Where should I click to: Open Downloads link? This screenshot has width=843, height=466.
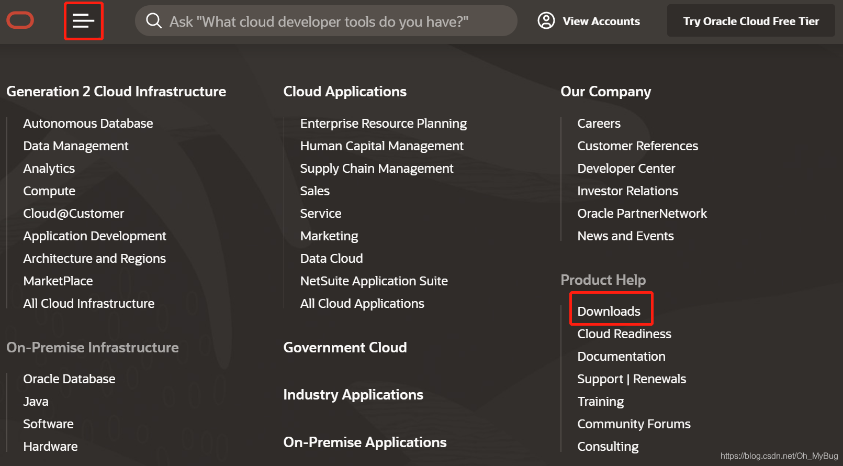point(609,312)
